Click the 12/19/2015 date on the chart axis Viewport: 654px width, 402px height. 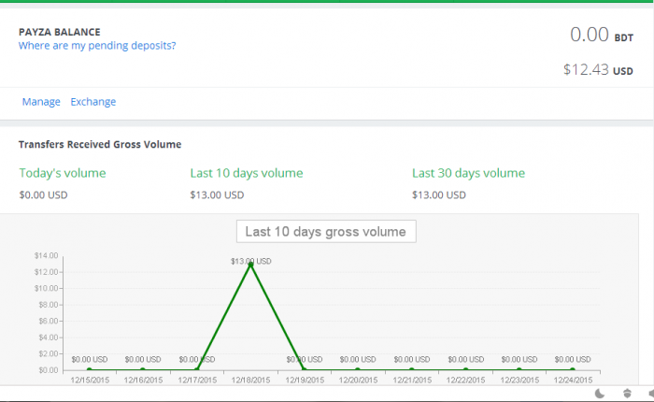pyautogui.click(x=305, y=380)
